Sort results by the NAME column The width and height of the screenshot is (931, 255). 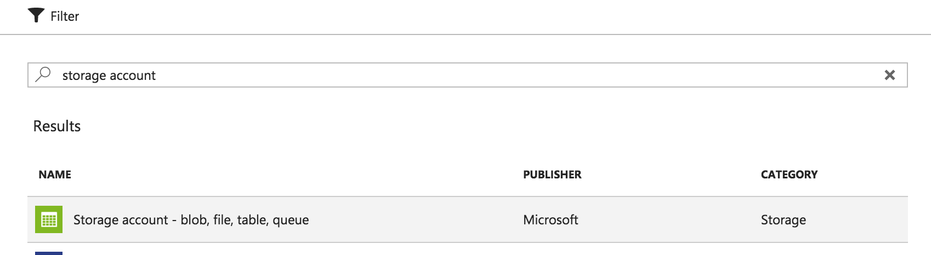coord(55,175)
